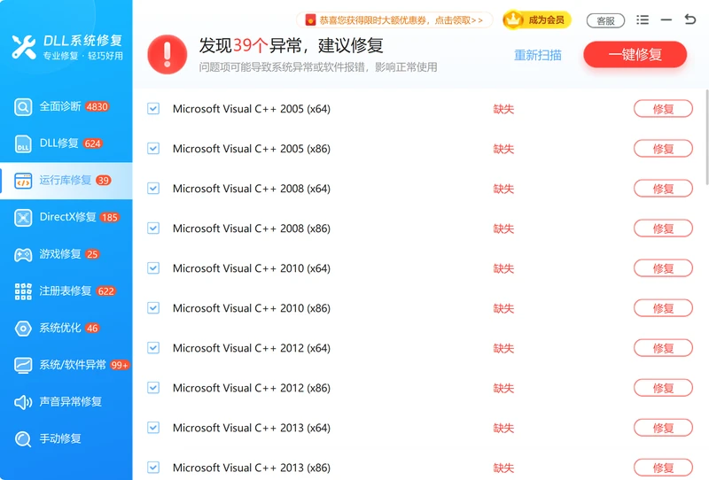Uncheck Microsoft Visual C++ 2008 (x64) checkbox

153,188
